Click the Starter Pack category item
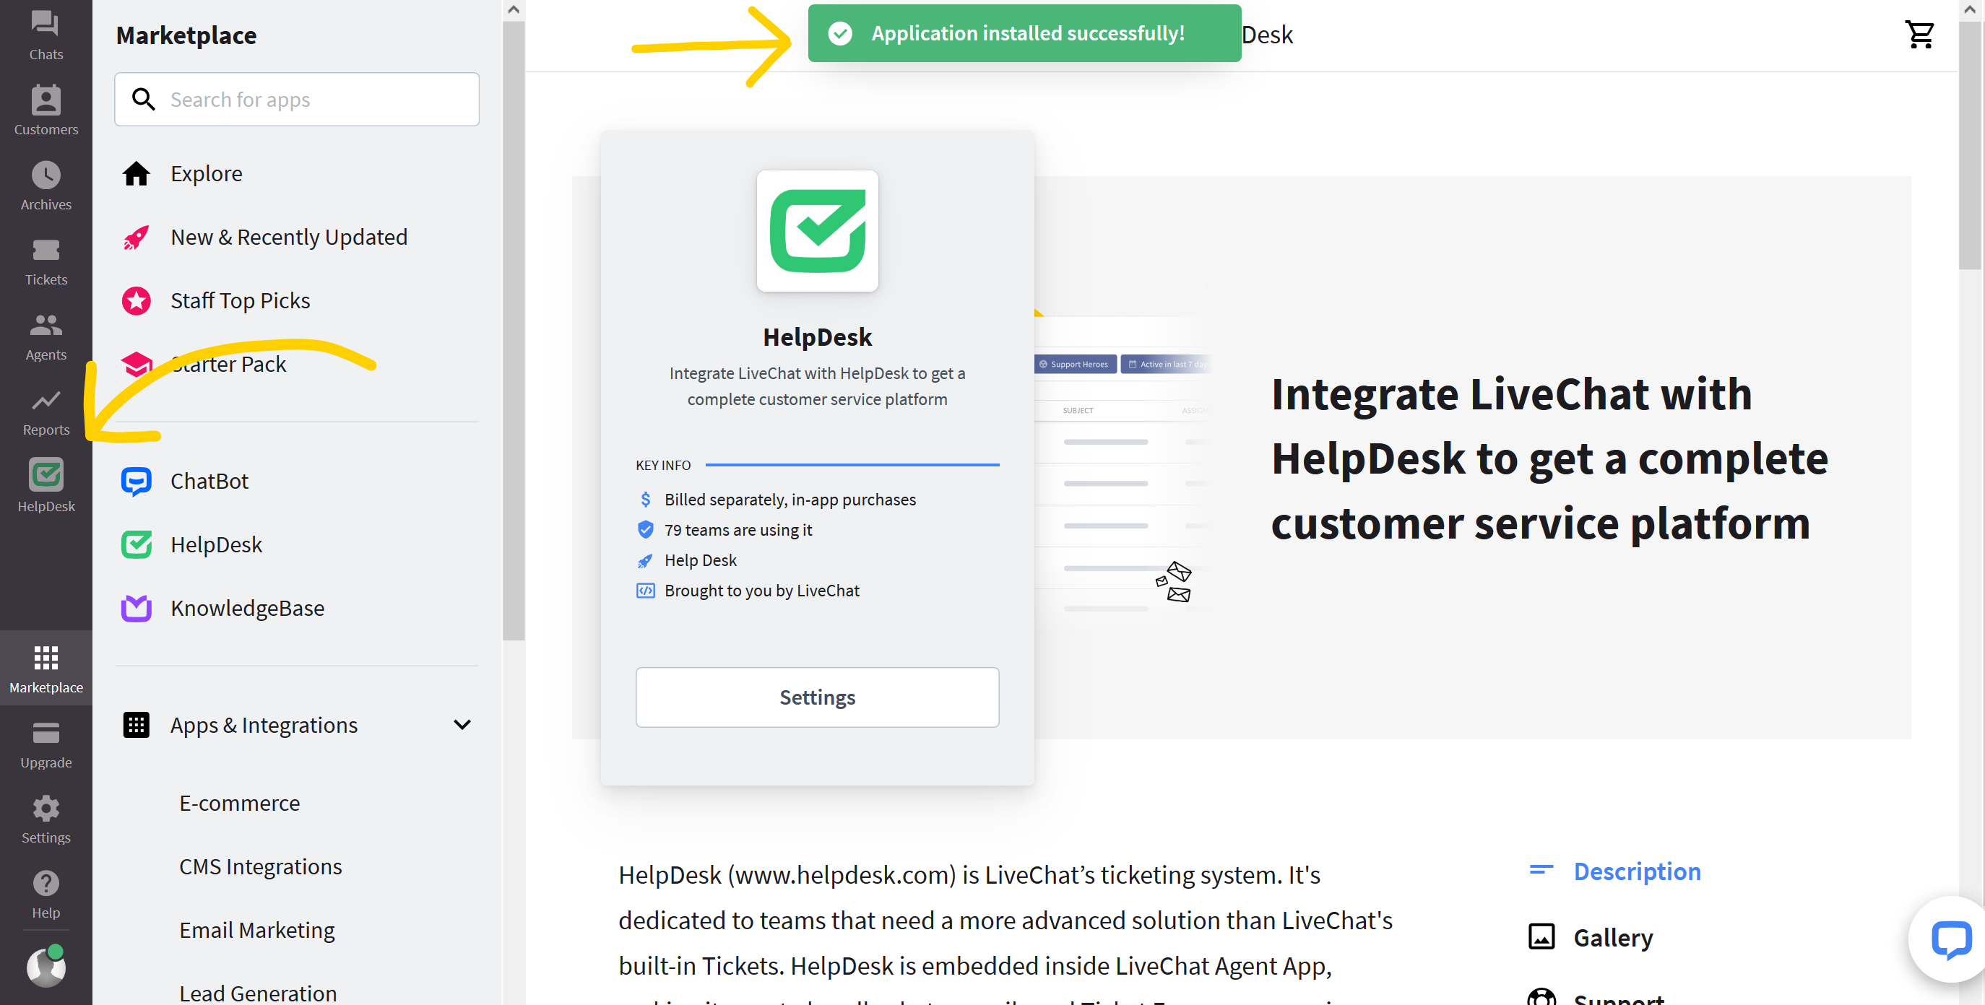 (230, 364)
